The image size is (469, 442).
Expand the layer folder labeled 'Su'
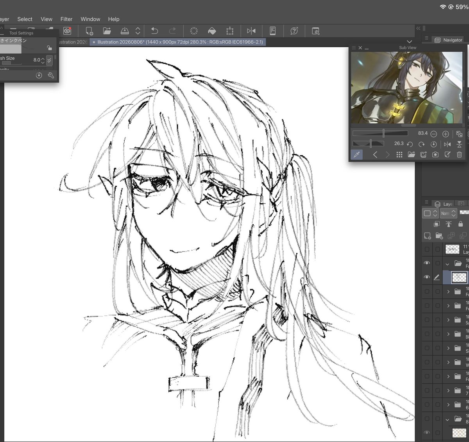point(448,320)
